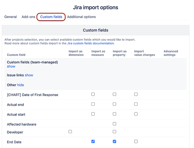The height and width of the screenshot is (148, 194).
Task: Check import as property for Developer
Action: (x=115, y=132)
